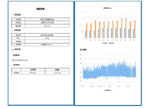149x109 pixels.
Task: Click the tallest orange bar in the bar chart
Action: [x=126, y=28]
